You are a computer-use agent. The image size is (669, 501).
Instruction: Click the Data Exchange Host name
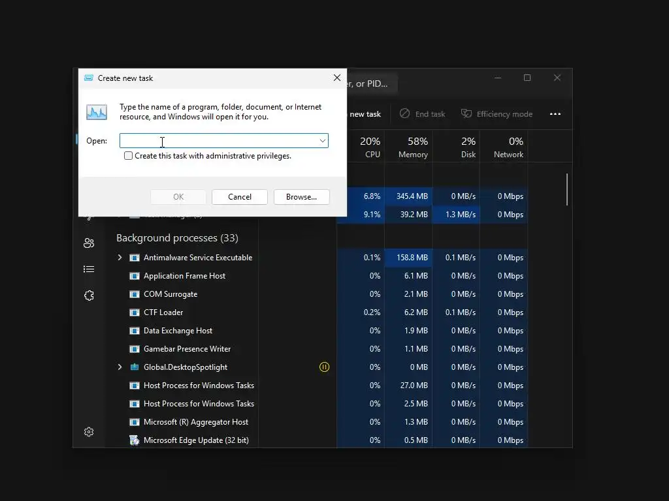click(x=178, y=331)
